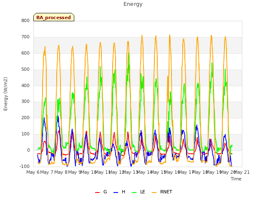Click the green LE legend color marker
The height and width of the screenshot is (200, 267).
pyautogui.click(x=134, y=192)
